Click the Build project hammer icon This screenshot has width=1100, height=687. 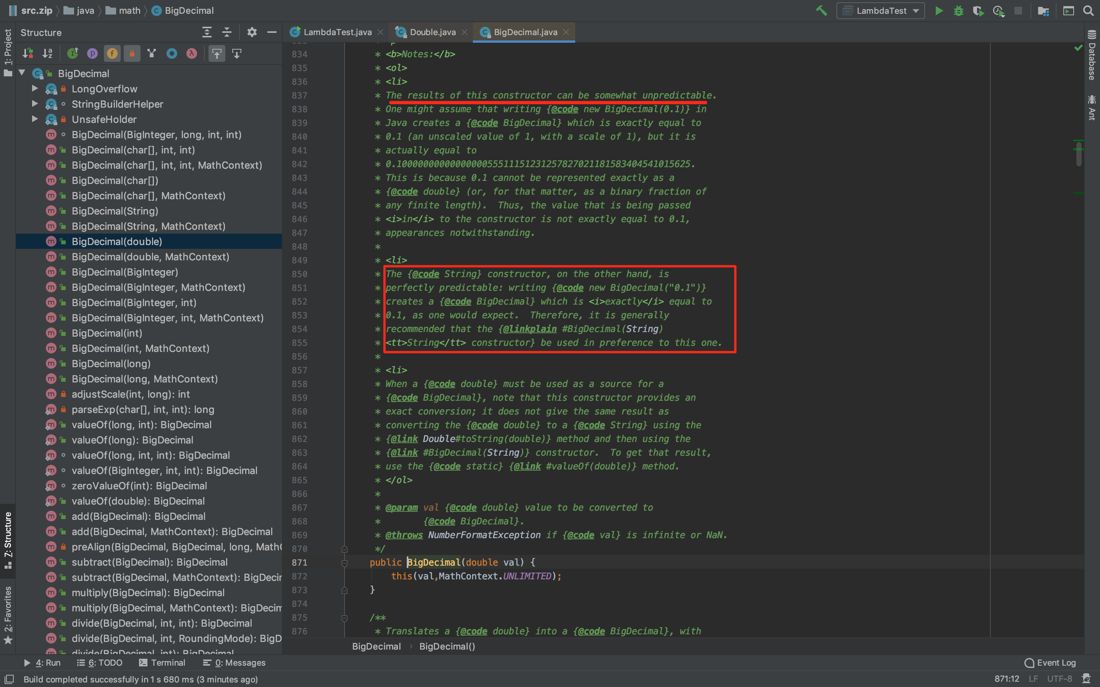coord(821,10)
